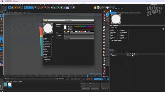This screenshot has width=165, height=92.
Task: Open the spline pen tool icon
Action: pyautogui.click(x=55, y=8)
